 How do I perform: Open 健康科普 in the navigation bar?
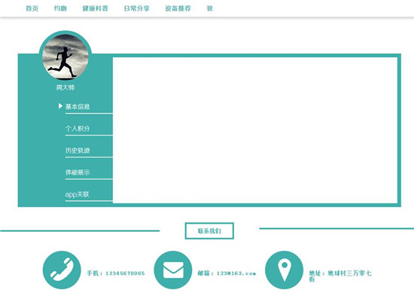pyautogui.click(x=96, y=8)
